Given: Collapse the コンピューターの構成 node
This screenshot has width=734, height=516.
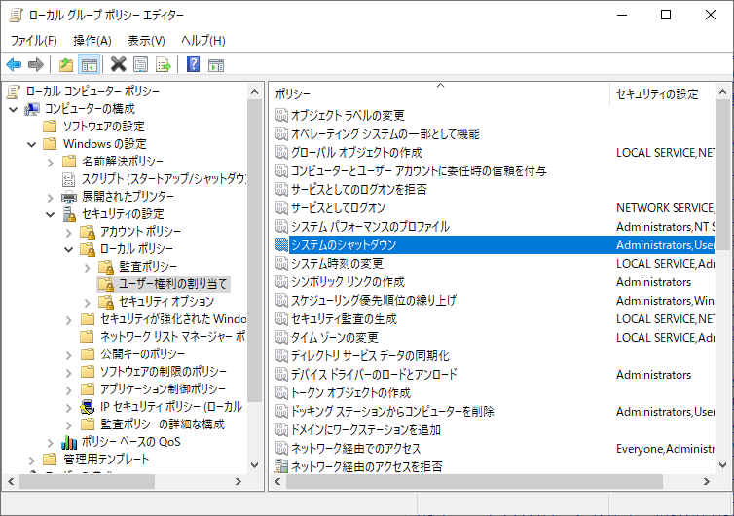Looking at the screenshot, I should [13, 110].
